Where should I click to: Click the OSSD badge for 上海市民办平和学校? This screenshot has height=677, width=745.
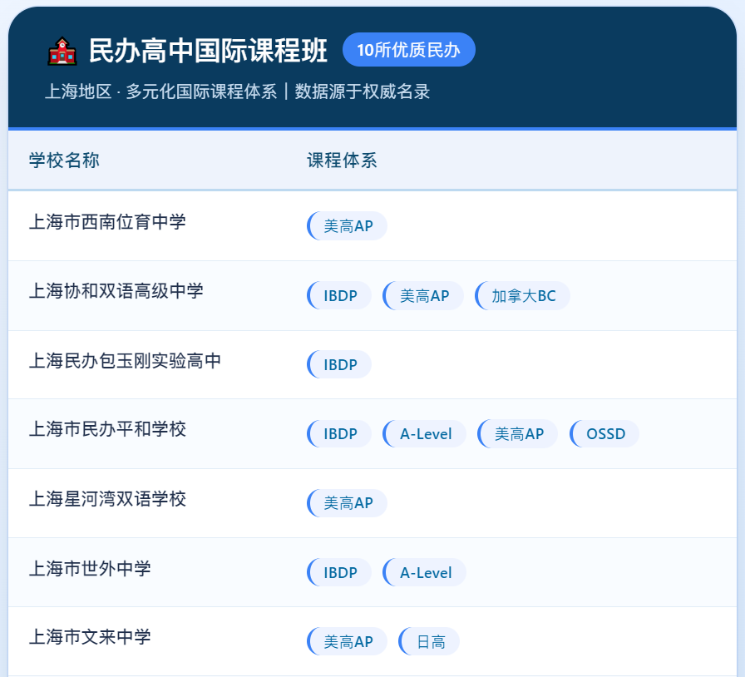tap(604, 433)
